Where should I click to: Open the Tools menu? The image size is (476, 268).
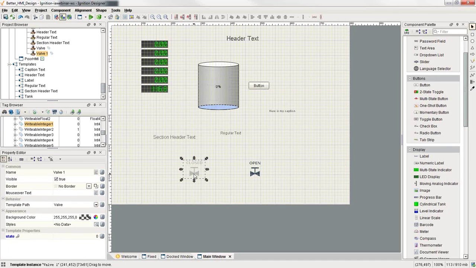click(x=116, y=10)
